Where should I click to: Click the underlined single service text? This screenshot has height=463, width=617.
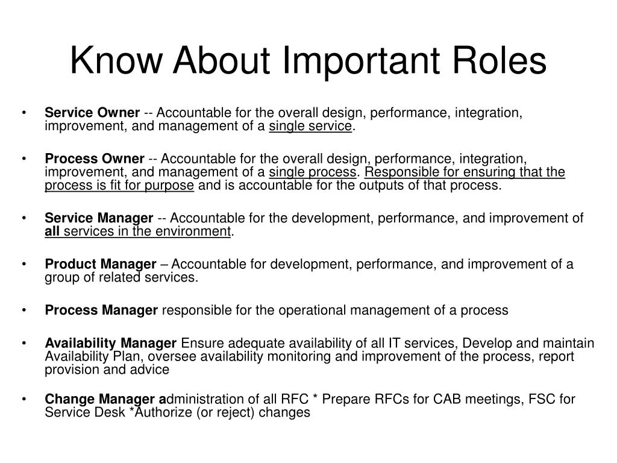310,126
